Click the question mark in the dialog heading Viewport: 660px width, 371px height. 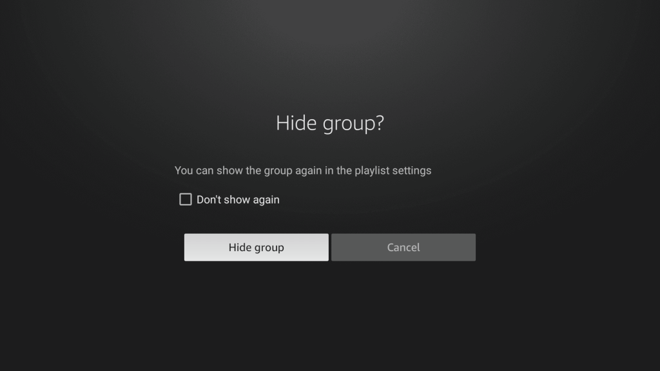(x=378, y=123)
